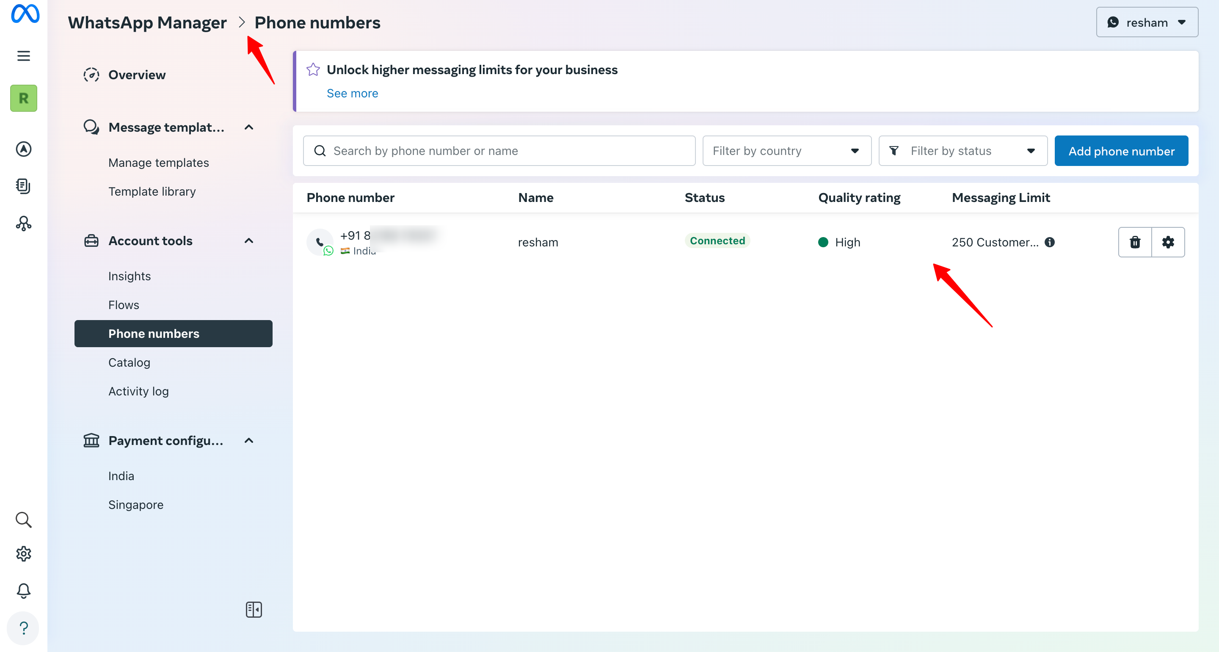Open Catalog in the sidebar

pos(129,362)
